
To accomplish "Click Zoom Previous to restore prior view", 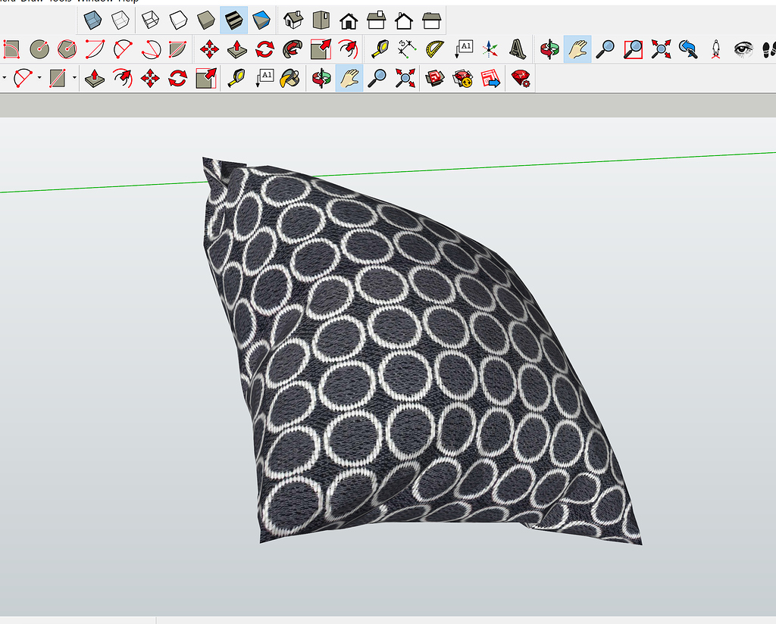I will pyautogui.click(x=690, y=48).
